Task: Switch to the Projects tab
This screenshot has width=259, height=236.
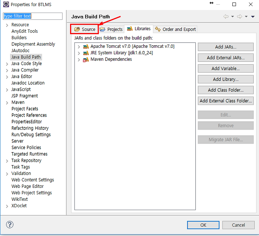Action: [111, 29]
